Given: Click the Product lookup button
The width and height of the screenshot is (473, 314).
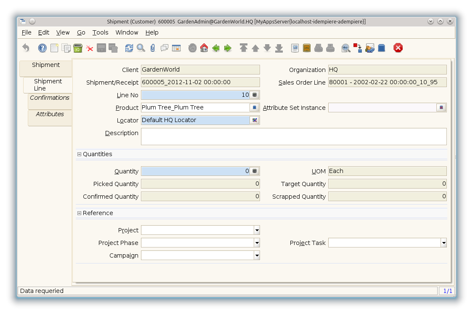Looking at the screenshot, I should coord(255,108).
